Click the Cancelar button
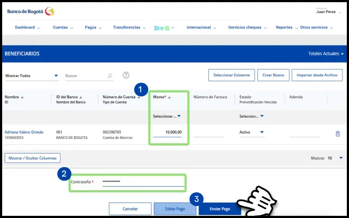Image resolution: width=349 pixels, height=218 pixels. click(130, 209)
